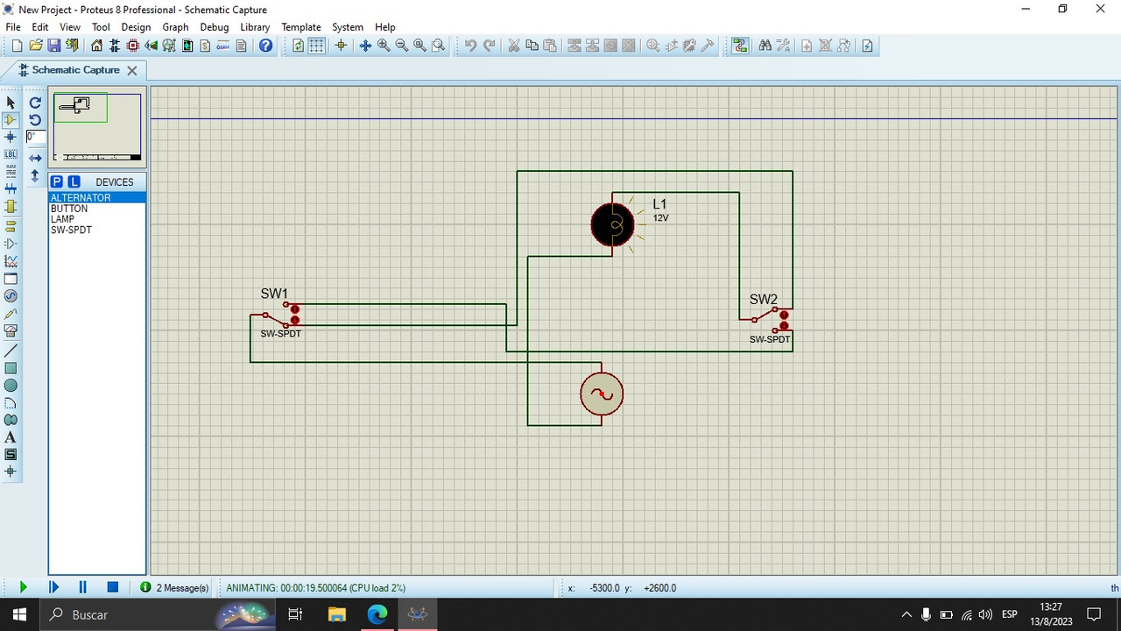
Task: Select the Wire Label tool
Action: pos(11,154)
